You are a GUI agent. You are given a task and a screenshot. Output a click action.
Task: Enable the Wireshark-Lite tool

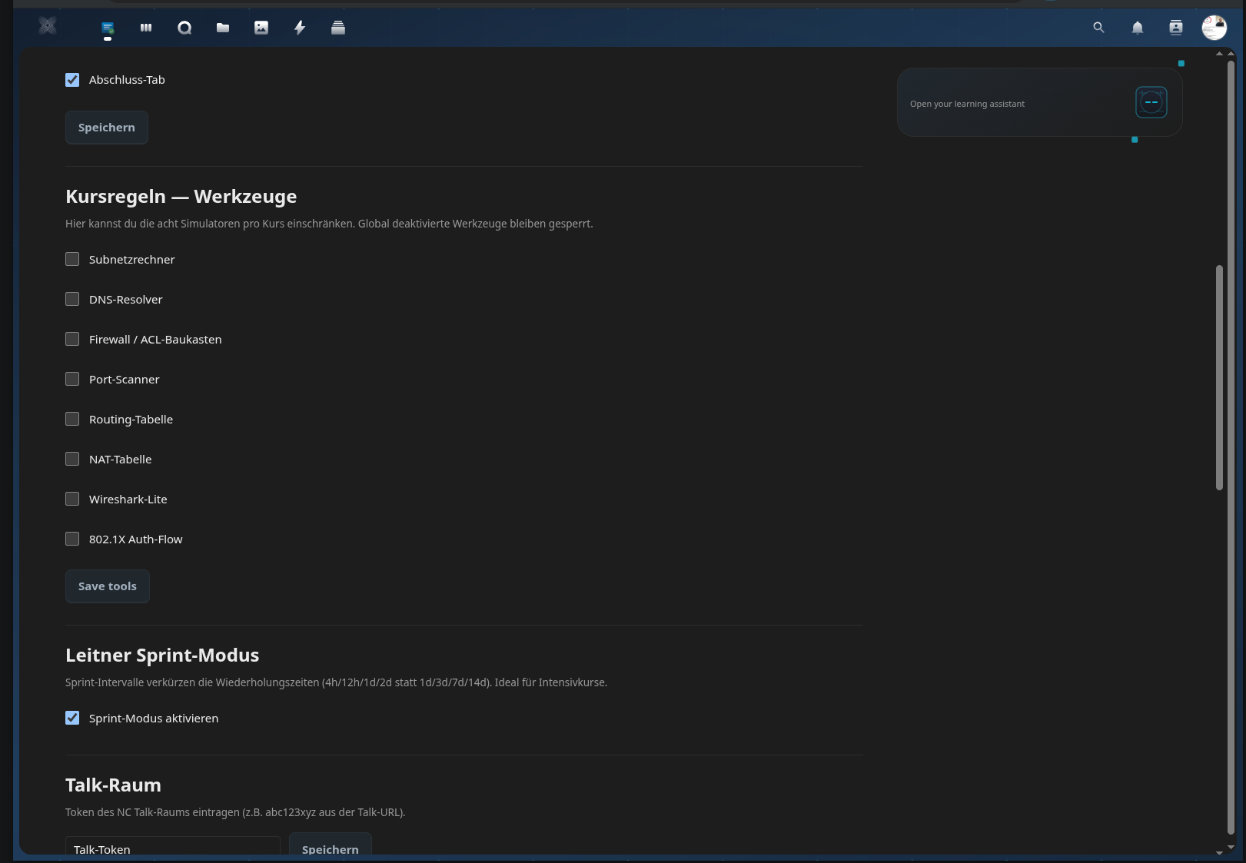71,499
